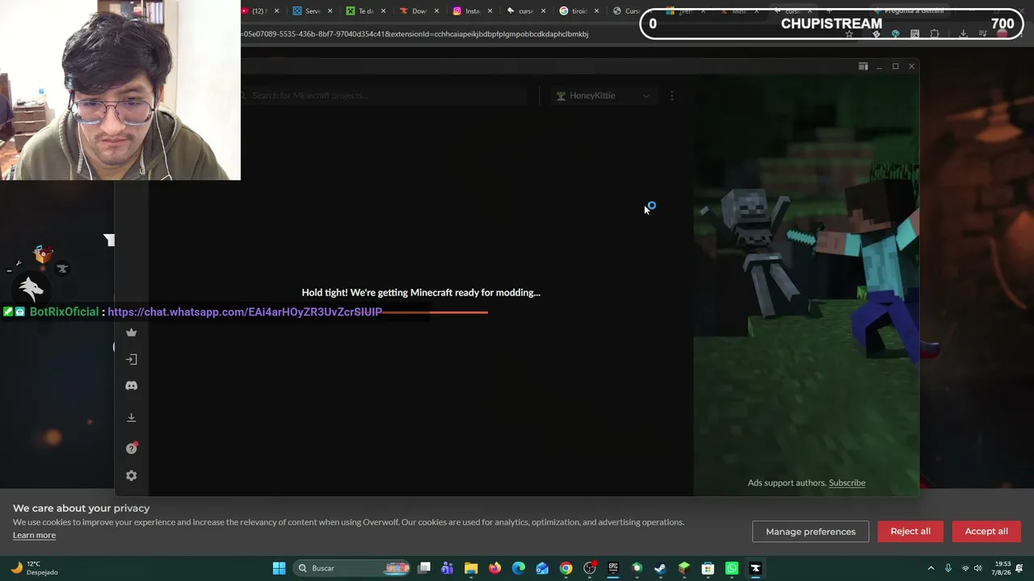Open Manage preferences for cookies

point(810,531)
